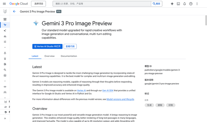Open the help question mark icon

[x=191, y=4]
